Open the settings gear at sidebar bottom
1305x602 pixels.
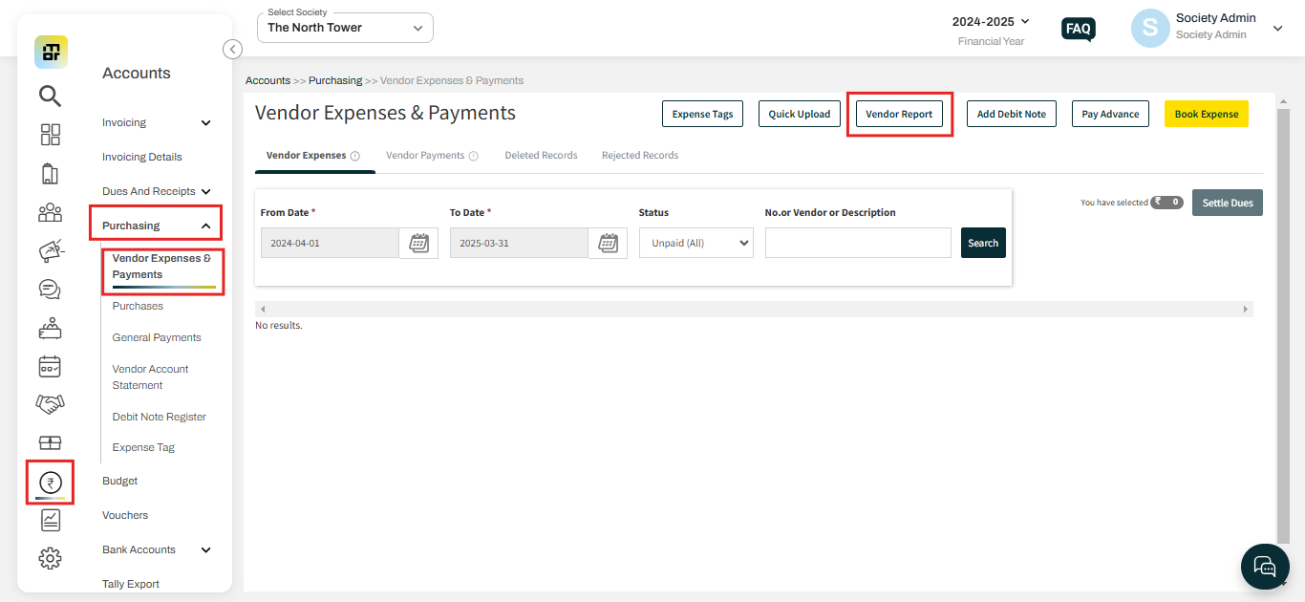pos(50,558)
